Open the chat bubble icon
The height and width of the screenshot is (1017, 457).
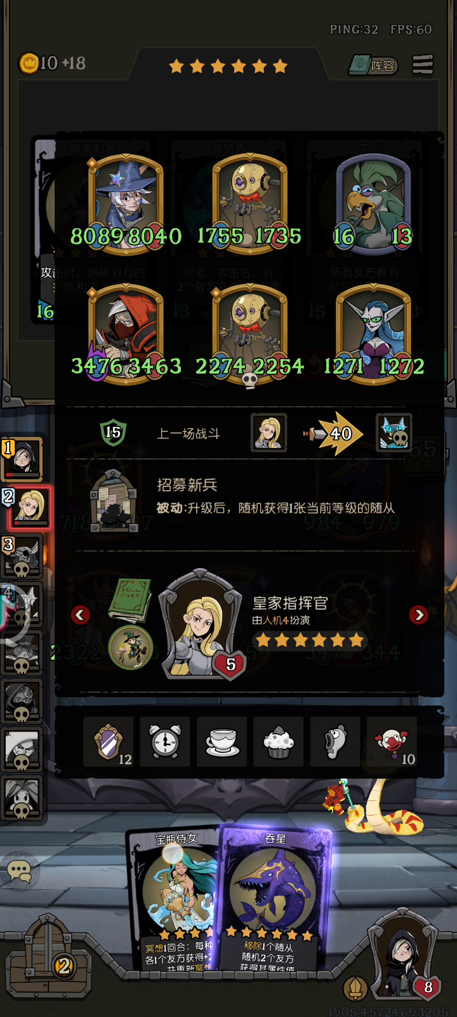coord(20,871)
